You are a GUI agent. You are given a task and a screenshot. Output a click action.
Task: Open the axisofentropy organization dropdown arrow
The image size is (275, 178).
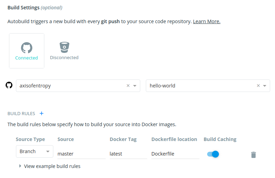[x=135, y=86]
